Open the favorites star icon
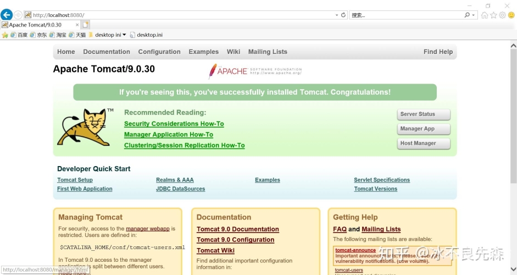 click(493, 15)
